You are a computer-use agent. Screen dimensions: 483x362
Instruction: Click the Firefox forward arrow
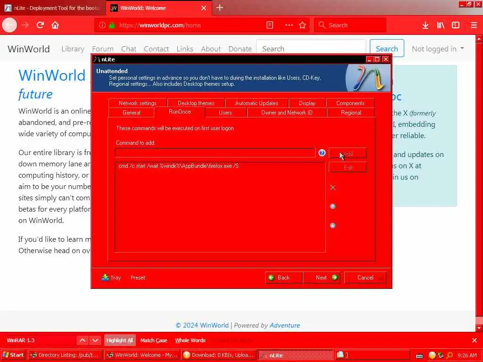25,25
